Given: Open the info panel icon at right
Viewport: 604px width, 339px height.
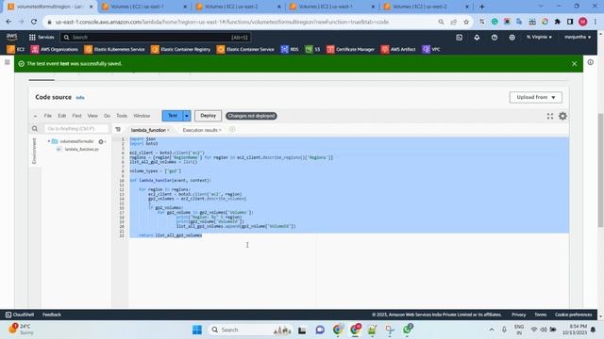Looking at the screenshot, I should tap(591, 62).
